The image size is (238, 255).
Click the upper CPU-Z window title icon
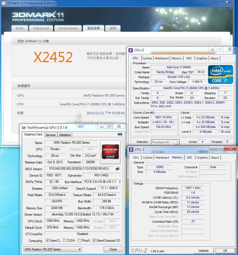pyautogui.click(x=131, y=50)
